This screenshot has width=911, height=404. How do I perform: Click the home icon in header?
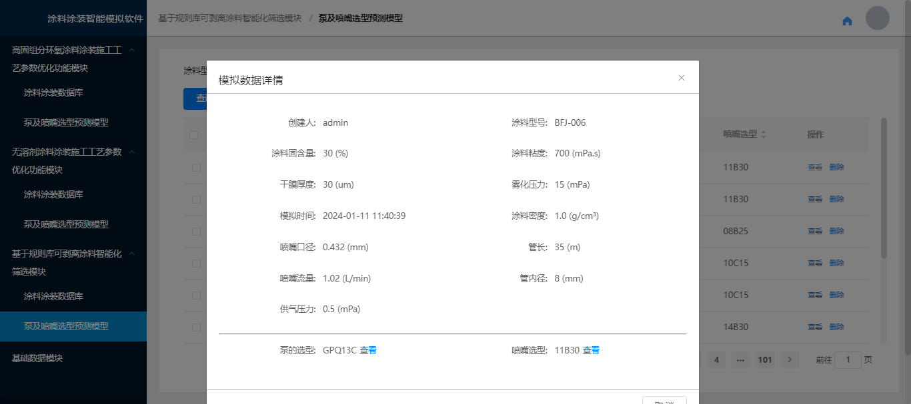[847, 21]
